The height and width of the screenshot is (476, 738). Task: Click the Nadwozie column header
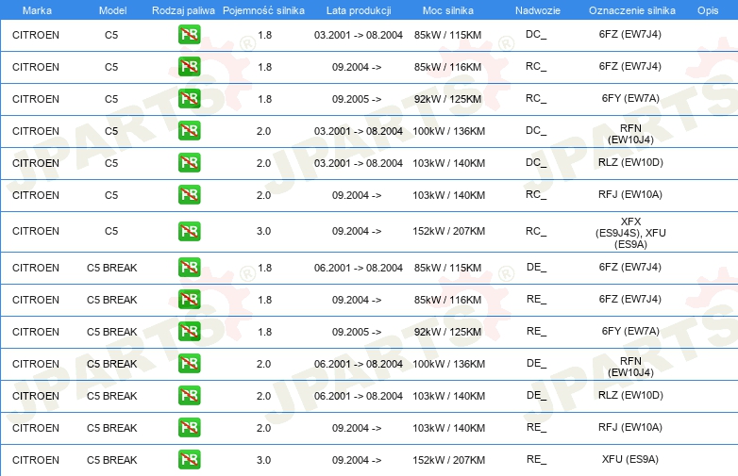[538, 10]
